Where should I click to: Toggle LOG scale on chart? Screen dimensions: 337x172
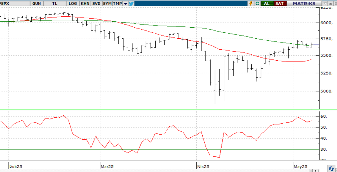(x=73, y=3)
